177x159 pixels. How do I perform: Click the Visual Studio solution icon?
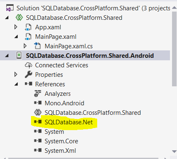pyautogui.click(x=10, y=8)
